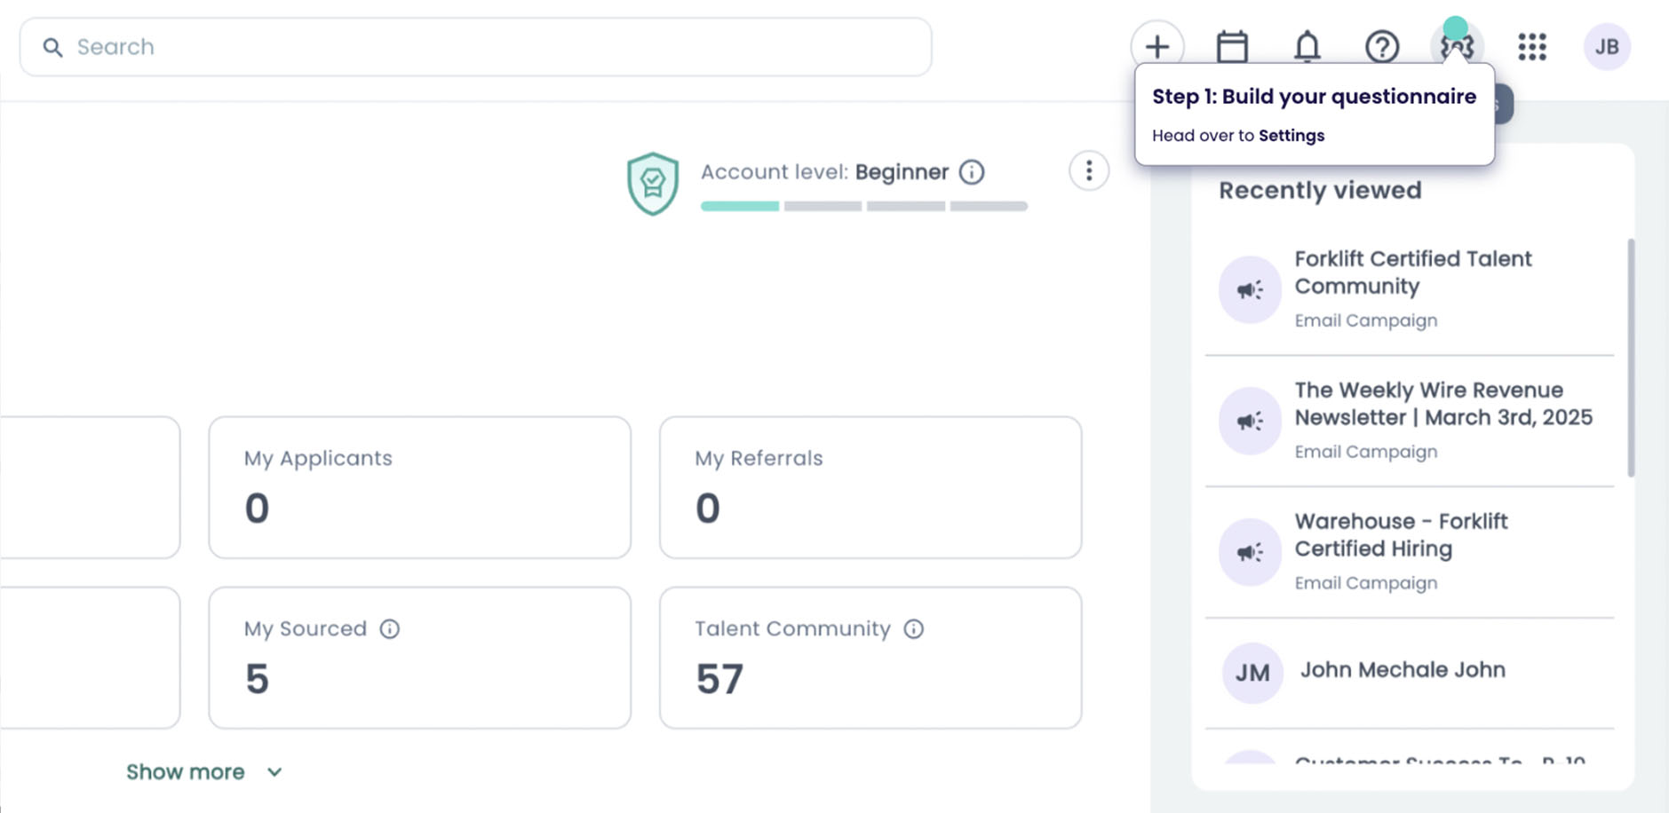The height and width of the screenshot is (813, 1669).
Task: Open the settings gear icon
Action: [1457, 46]
